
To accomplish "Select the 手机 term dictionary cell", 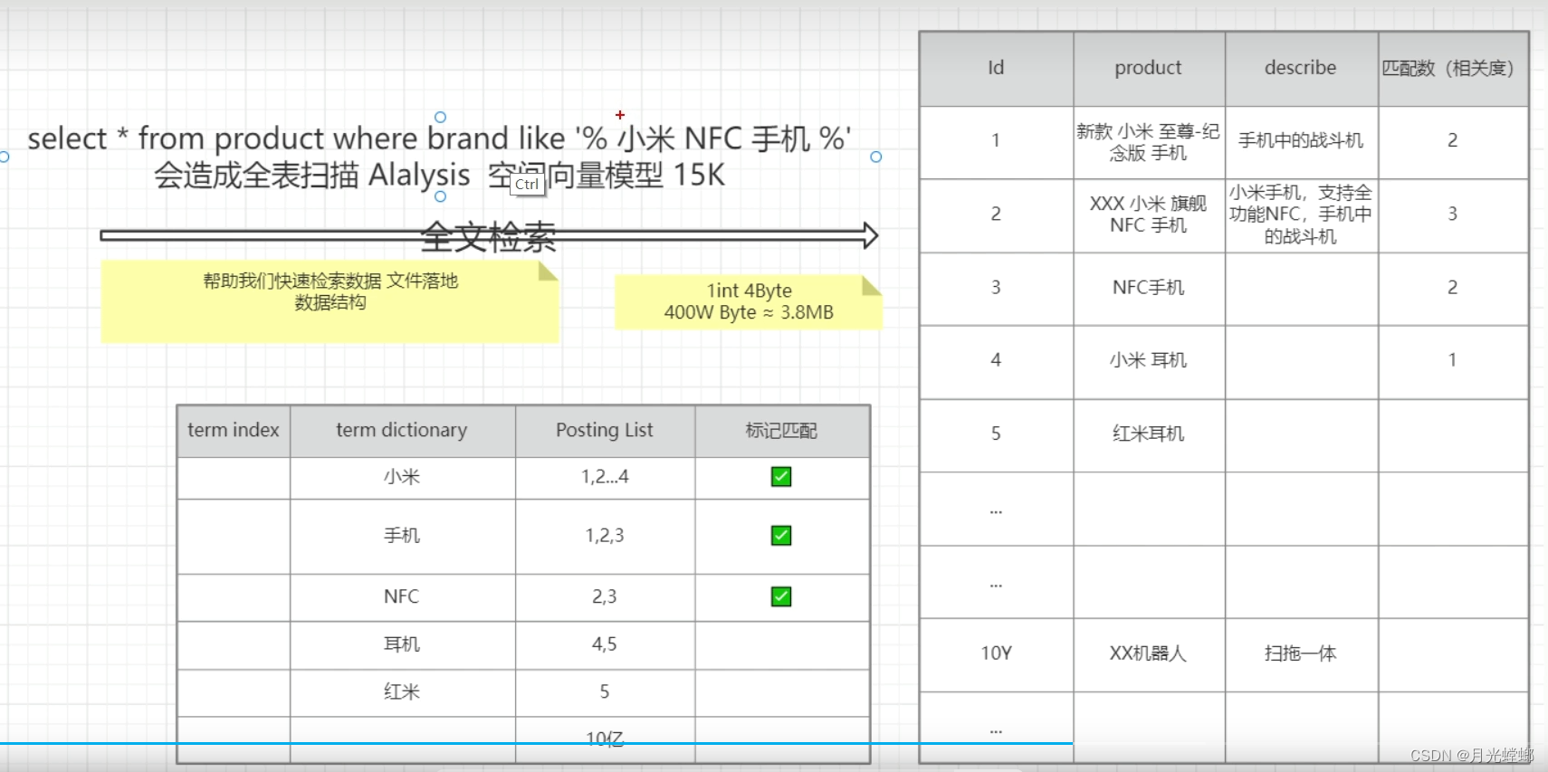I will pos(402,536).
